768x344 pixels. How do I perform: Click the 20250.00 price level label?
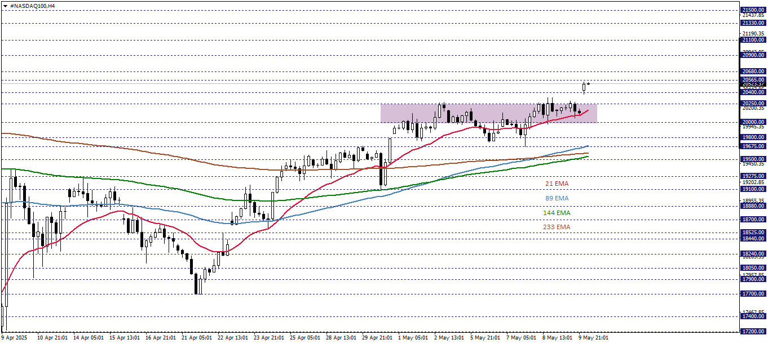click(754, 104)
